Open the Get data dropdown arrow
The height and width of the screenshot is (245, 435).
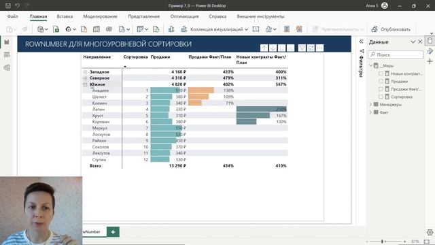point(46,29)
